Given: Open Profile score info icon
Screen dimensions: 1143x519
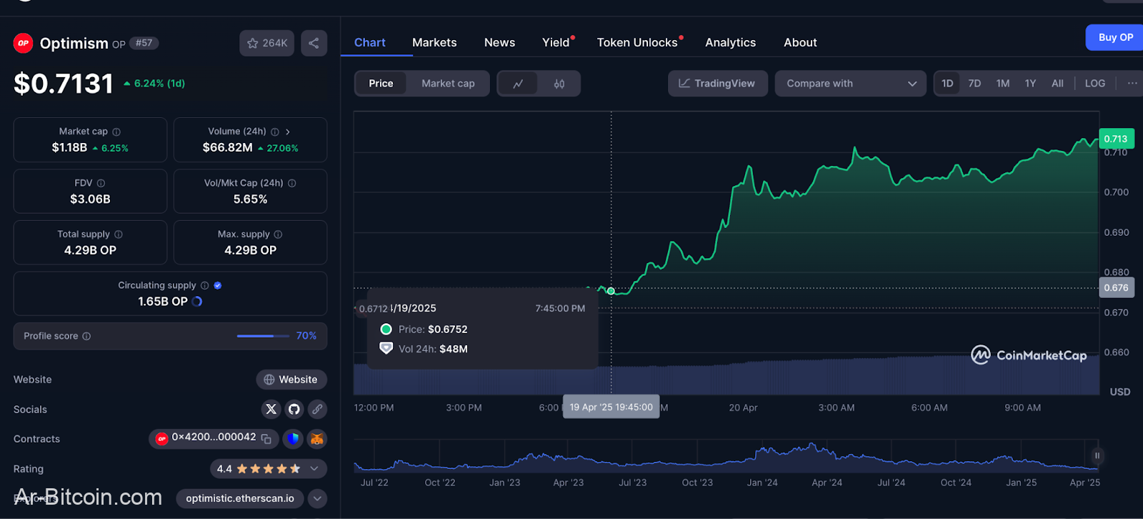Looking at the screenshot, I should (86, 336).
